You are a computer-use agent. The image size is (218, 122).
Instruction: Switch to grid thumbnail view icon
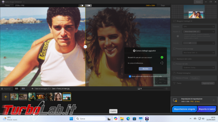point(16,89)
